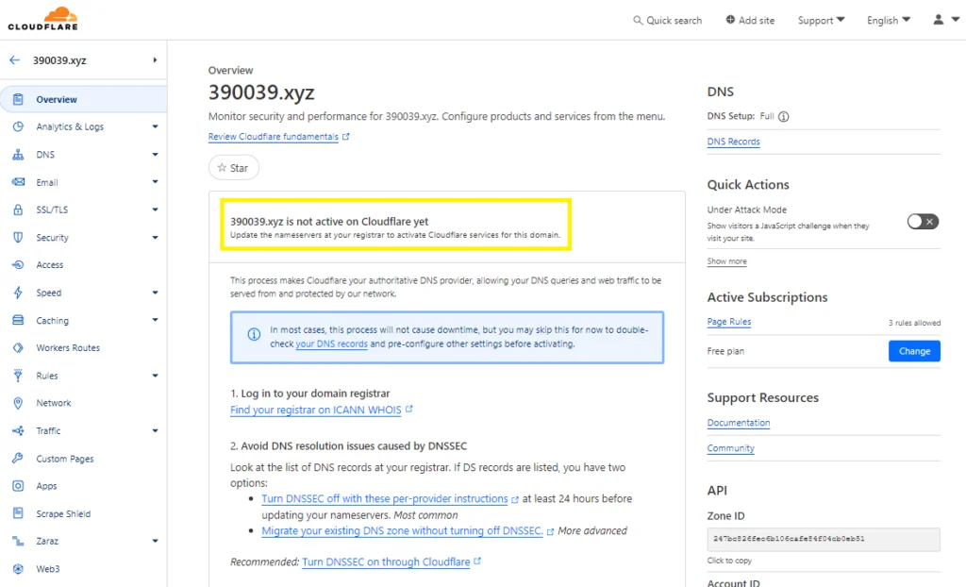
Task: Click the Zone ID field to copy
Action: point(824,539)
